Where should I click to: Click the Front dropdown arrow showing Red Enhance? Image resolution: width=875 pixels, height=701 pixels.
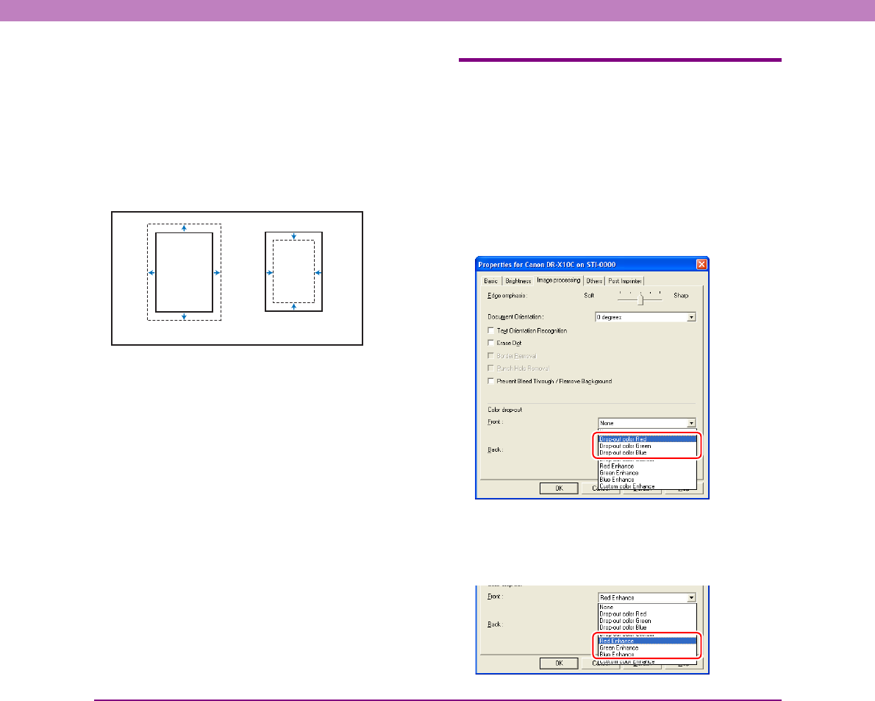point(691,598)
